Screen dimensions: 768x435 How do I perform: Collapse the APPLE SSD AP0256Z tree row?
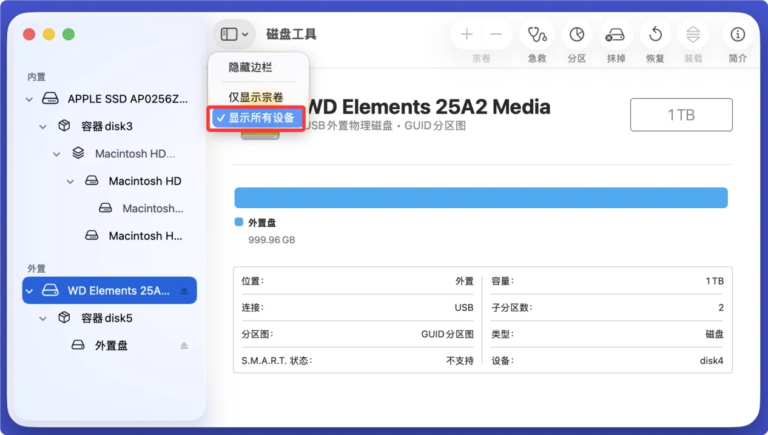click(x=29, y=99)
